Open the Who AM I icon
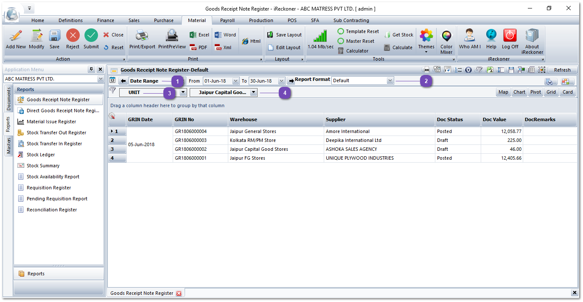Image resolution: width=583 pixels, height=302 pixels. (x=469, y=36)
